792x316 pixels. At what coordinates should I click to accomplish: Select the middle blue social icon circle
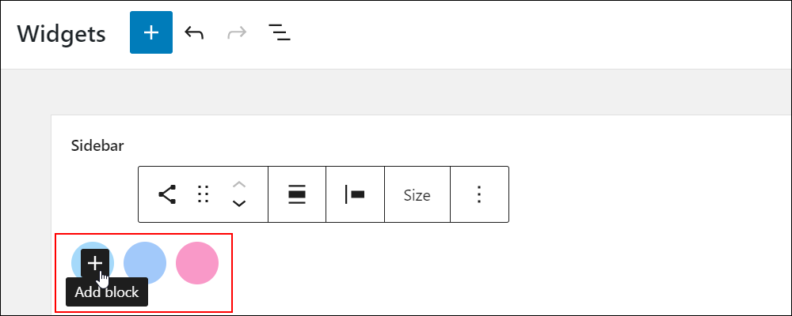click(x=145, y=263)
